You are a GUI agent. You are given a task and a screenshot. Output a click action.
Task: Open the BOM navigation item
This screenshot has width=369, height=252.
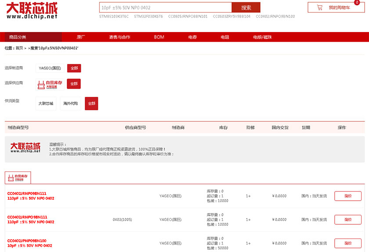[159, 37]
